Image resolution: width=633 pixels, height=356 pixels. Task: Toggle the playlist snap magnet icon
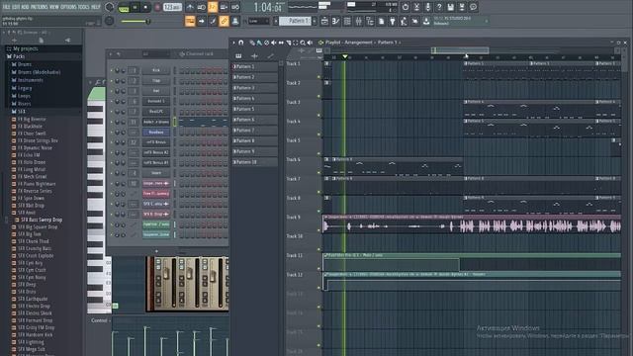[x=241, y=43]
